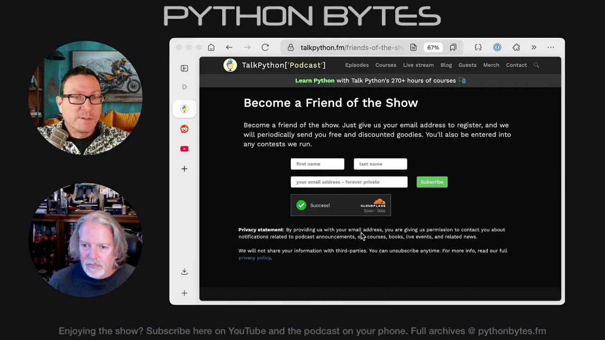Open reader view icon in address bar
Image resolution: width=605 pixels, height=340 pixels.
tap(413, 48)
